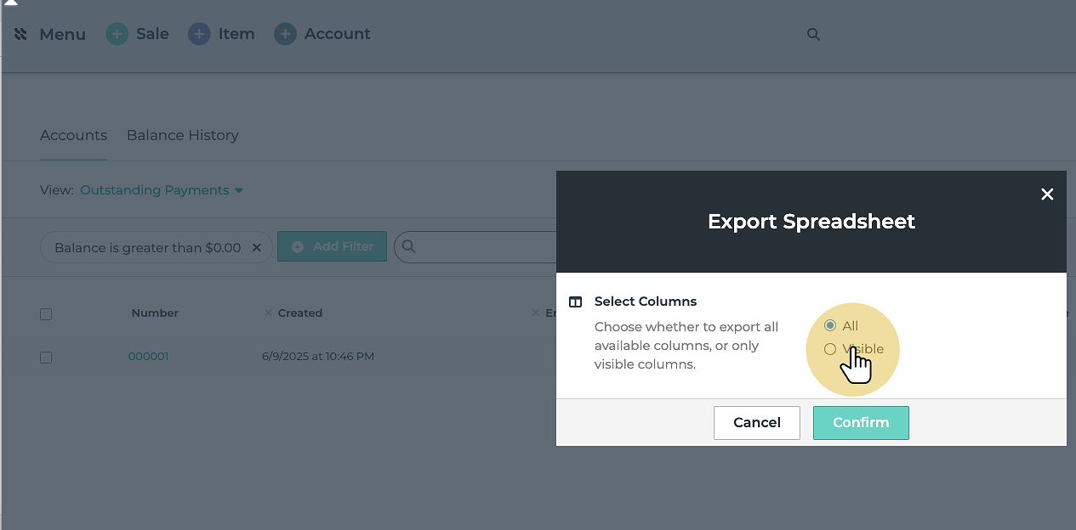
Task: Open the Menu icon in top bar
Action: (21, 34)
